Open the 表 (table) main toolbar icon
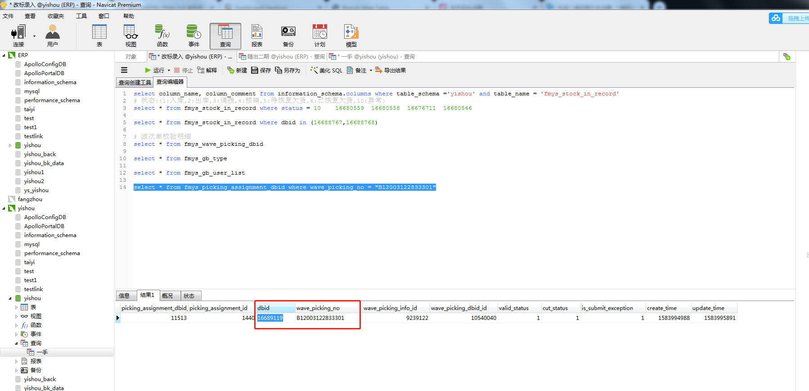Screen dimensions: 809x391 [x=99, y=36]
